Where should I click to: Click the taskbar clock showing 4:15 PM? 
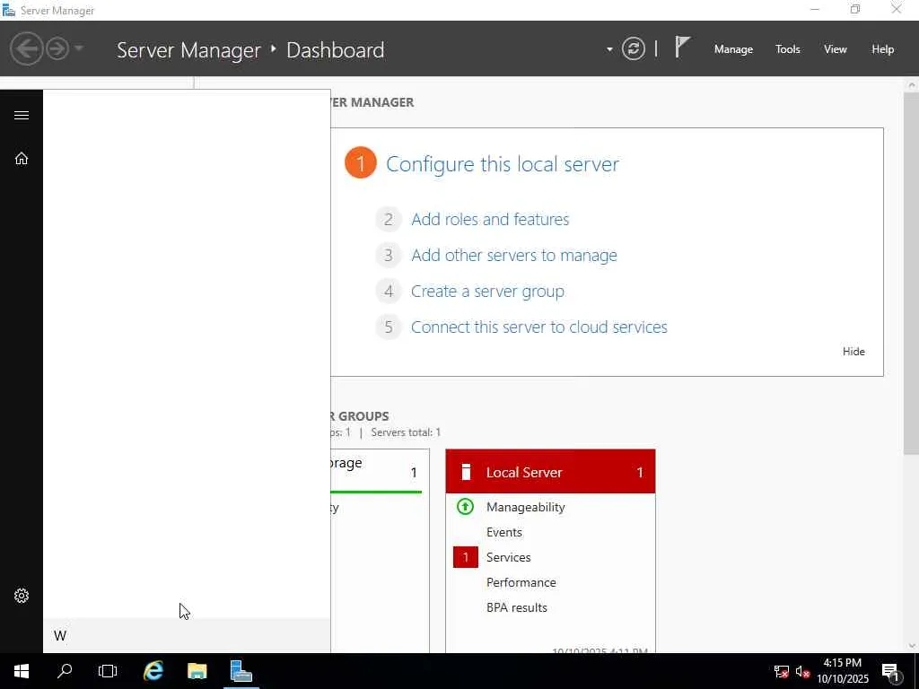pos(843,671)
